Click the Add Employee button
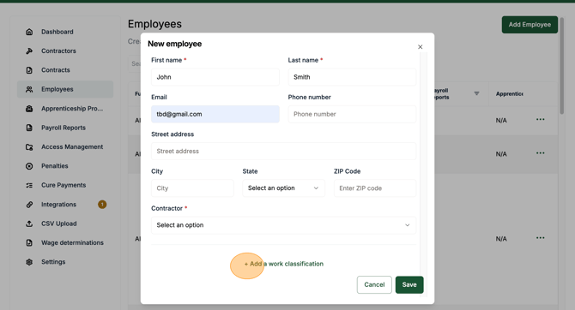 530,25
